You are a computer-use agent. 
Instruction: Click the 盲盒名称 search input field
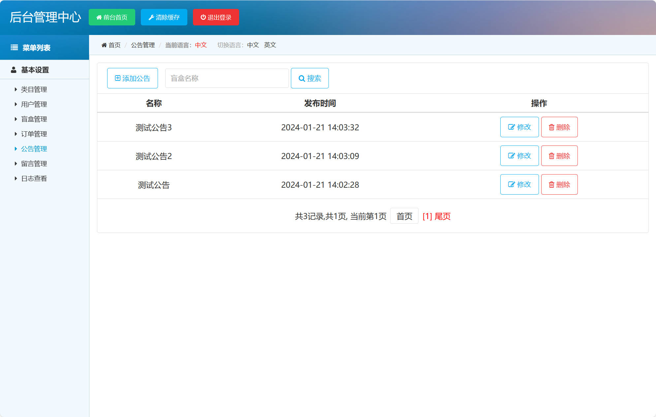tap(227, 78)
